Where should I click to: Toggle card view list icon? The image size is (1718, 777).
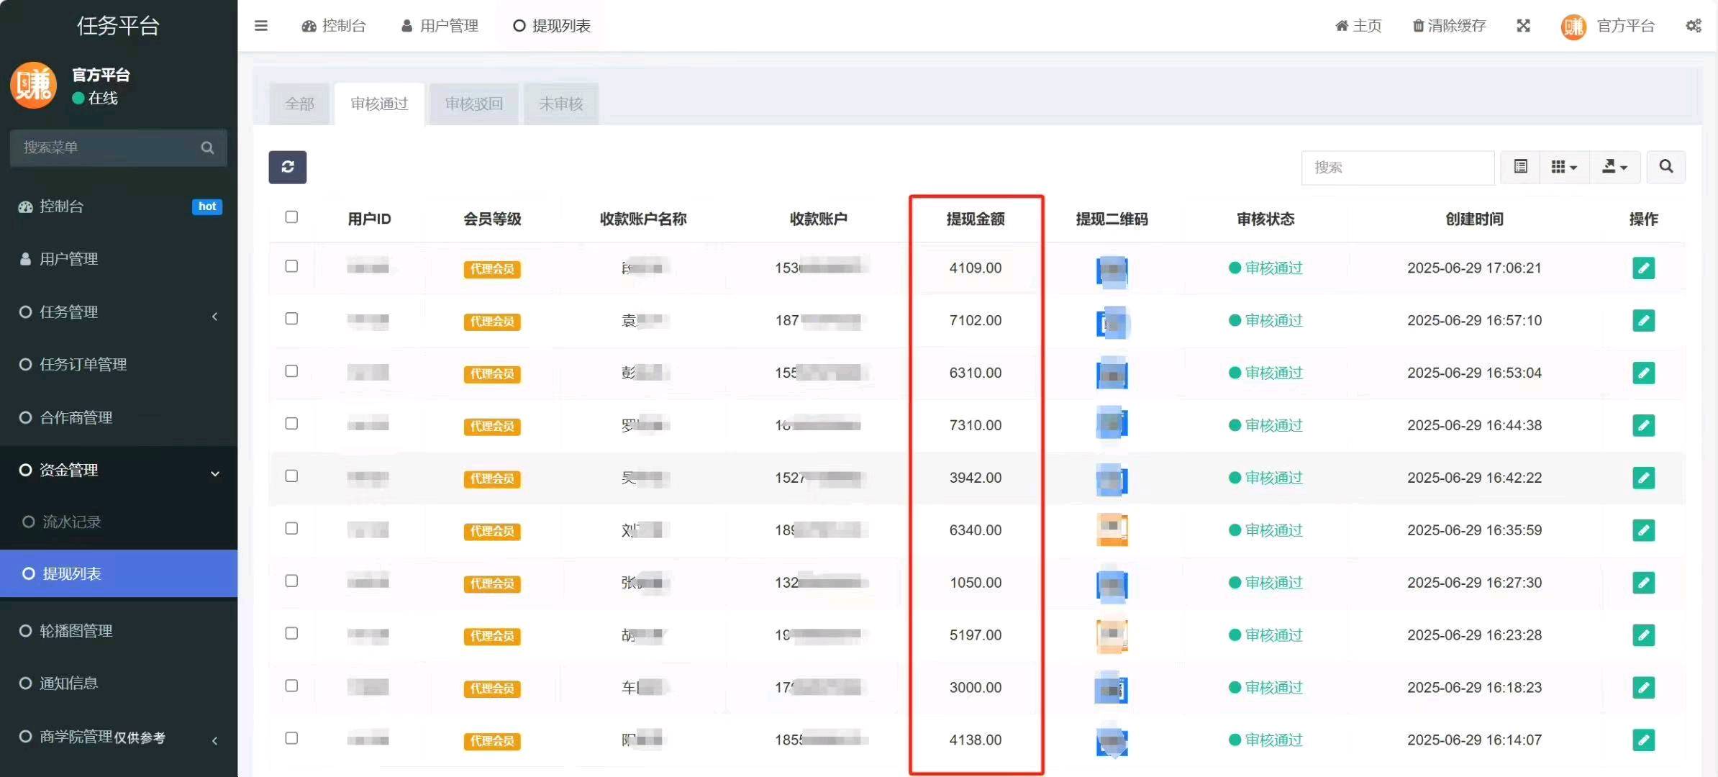1520,167
